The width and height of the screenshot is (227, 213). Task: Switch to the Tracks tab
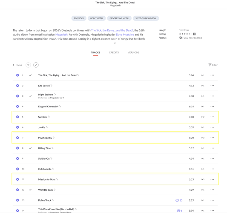(95, 52)
